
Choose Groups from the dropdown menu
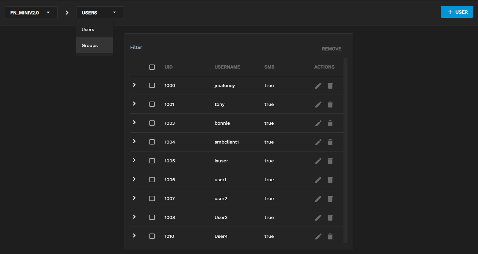coord(90,45)
